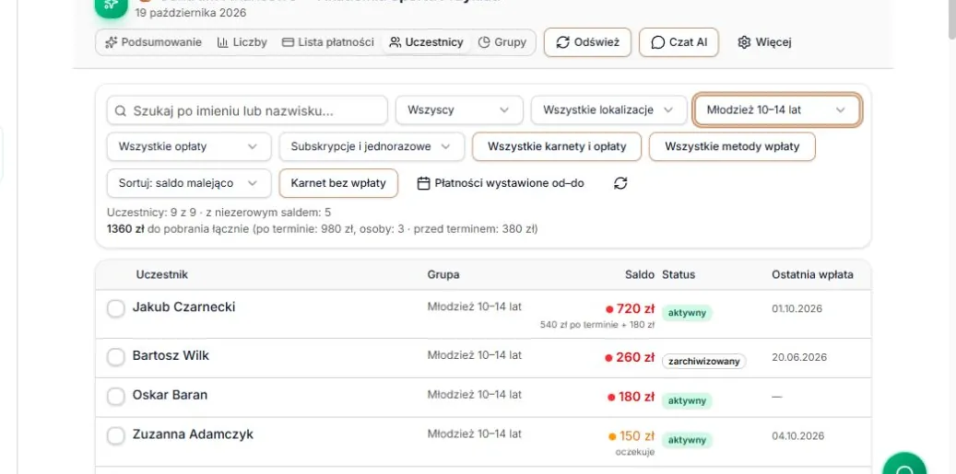Select the checkbox for Jakub Czarnecki
Screen dimensions: 956x474
[116, 308]
